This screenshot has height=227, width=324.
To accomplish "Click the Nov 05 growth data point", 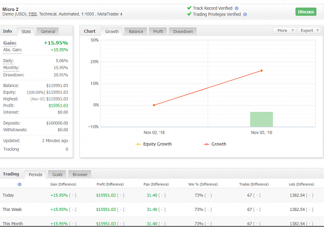I will coord(261,70).
